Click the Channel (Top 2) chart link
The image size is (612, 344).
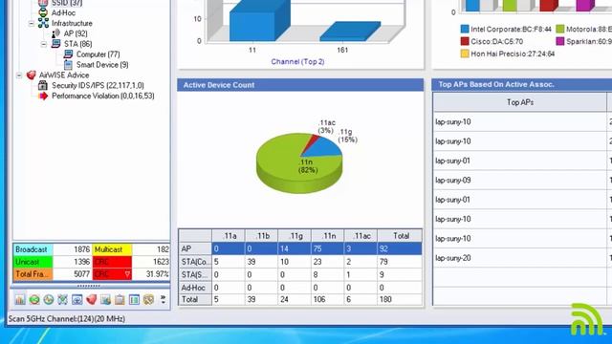(x=297, y=61)
